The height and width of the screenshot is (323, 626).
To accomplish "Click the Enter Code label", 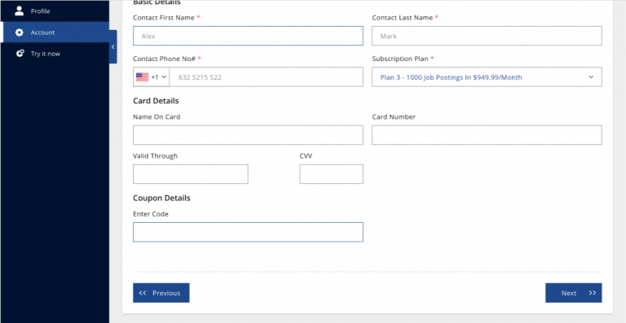I will click(x=151, y=214).
